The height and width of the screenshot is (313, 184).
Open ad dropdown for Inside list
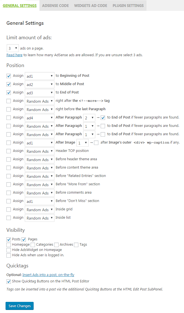(x=39, y=218)
